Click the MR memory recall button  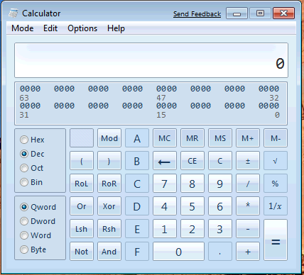192,138
